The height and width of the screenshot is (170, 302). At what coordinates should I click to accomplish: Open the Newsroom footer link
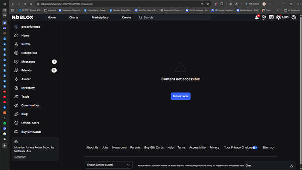[119, 148]
